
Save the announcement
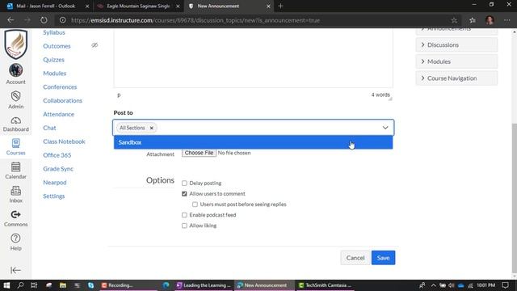383,258
